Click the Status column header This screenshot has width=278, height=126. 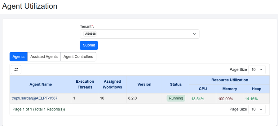point(176,84)
